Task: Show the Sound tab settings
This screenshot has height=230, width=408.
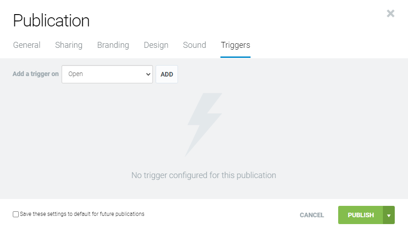Action: coord(194,45)
